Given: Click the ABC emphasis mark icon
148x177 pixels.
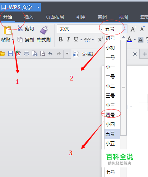Looking at the screenshot, I should pyautogui.click(x=87, y=39).
